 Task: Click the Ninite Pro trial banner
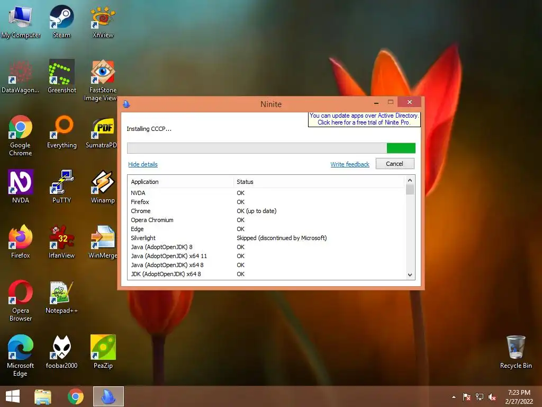pyautogui.click(x=364, y=119)
